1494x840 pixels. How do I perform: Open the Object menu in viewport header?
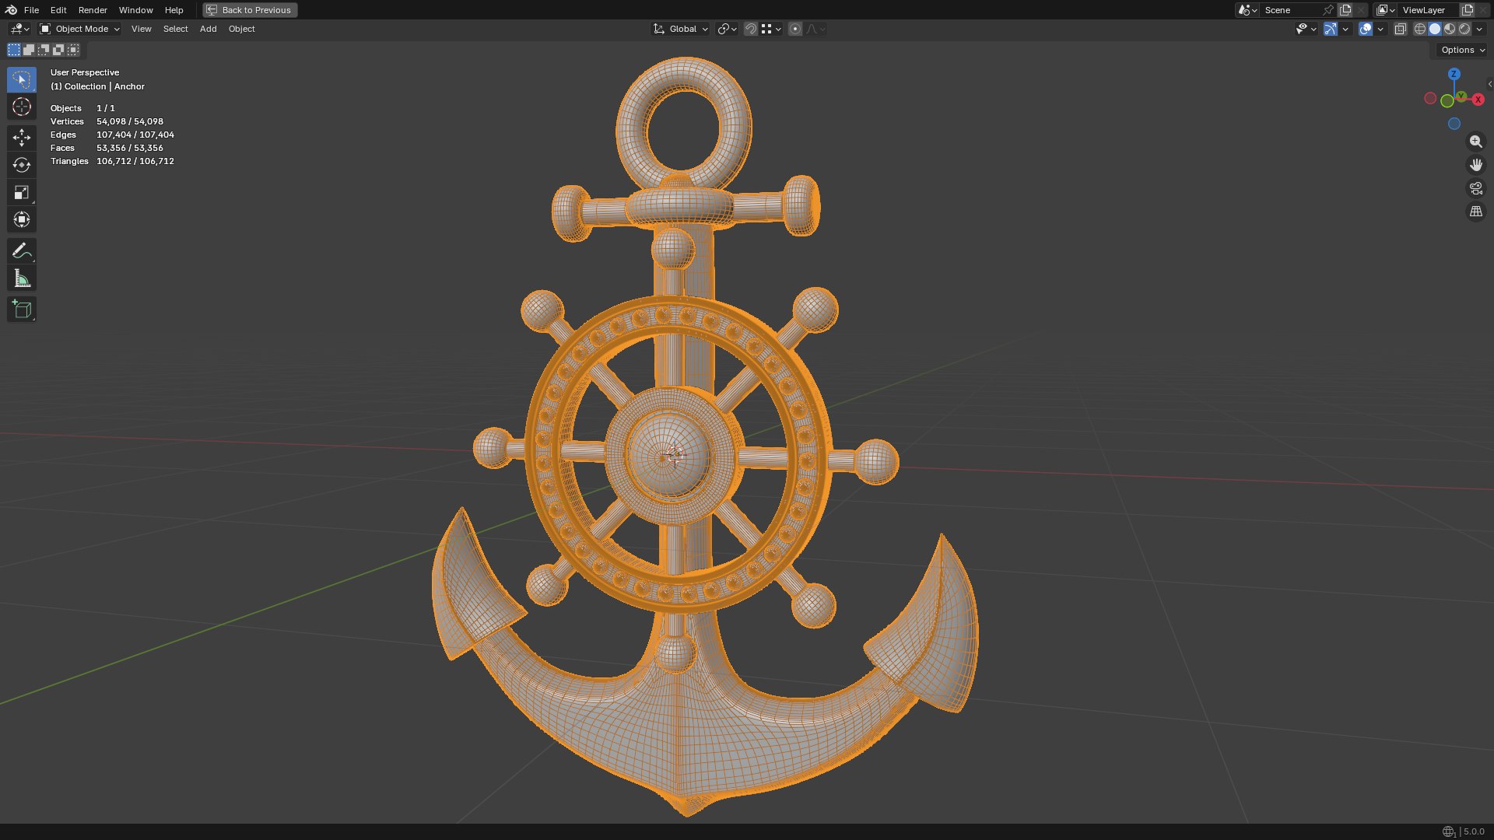click(x=241, y=29)
